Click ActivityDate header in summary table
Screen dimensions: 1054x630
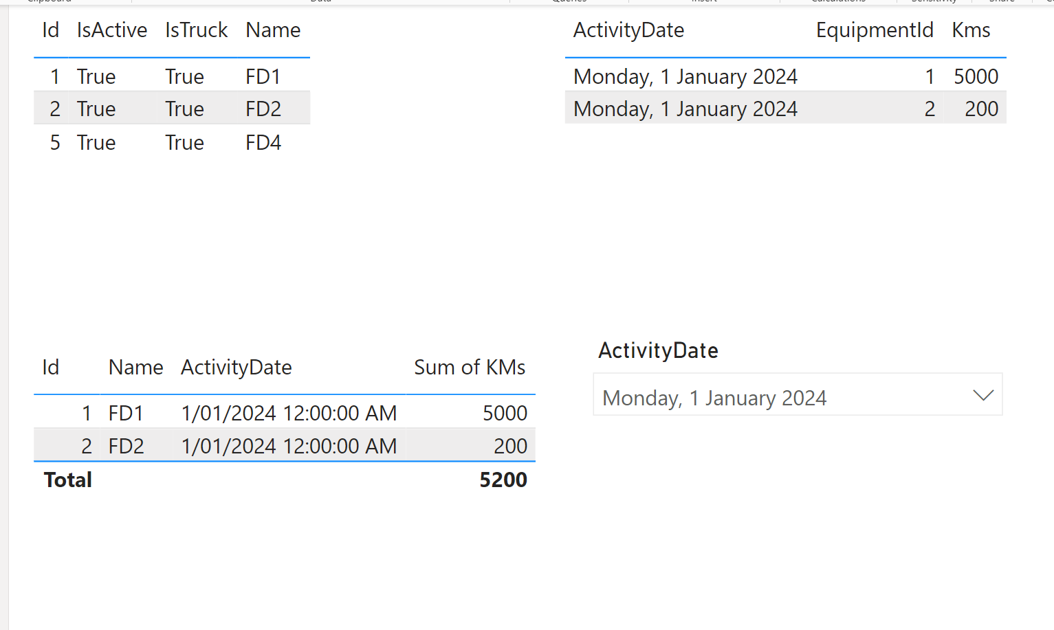[236, 368]
